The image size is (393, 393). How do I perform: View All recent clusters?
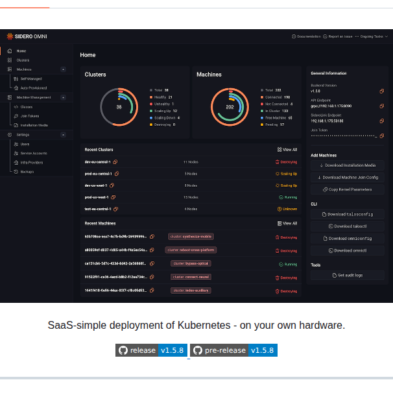[x=287, y=150]
